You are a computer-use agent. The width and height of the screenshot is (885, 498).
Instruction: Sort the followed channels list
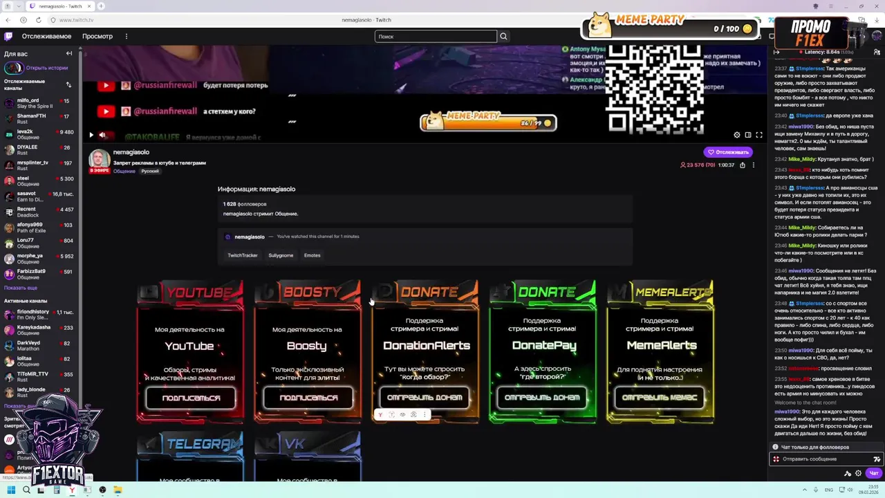[x=68, y=84]
